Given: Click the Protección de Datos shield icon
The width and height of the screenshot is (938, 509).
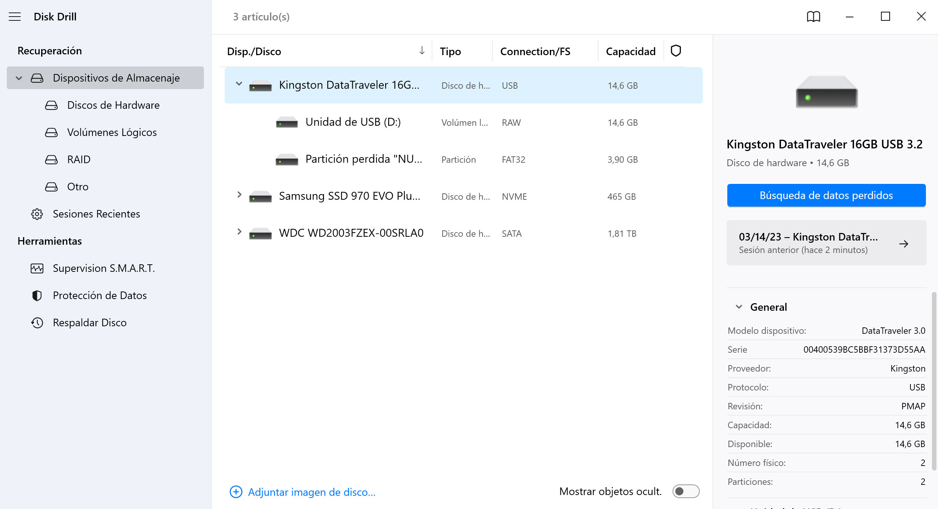Looking at the screenshot, I should tap(37, 296).
